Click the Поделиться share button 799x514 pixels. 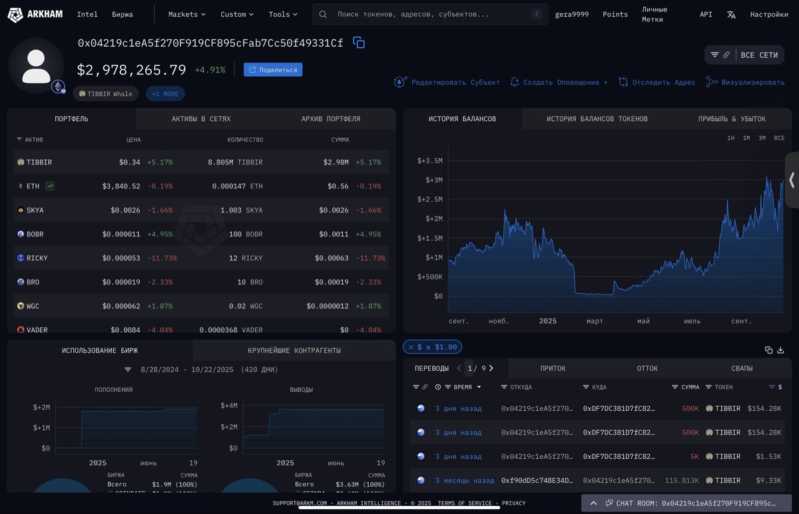tap(273, 69)
